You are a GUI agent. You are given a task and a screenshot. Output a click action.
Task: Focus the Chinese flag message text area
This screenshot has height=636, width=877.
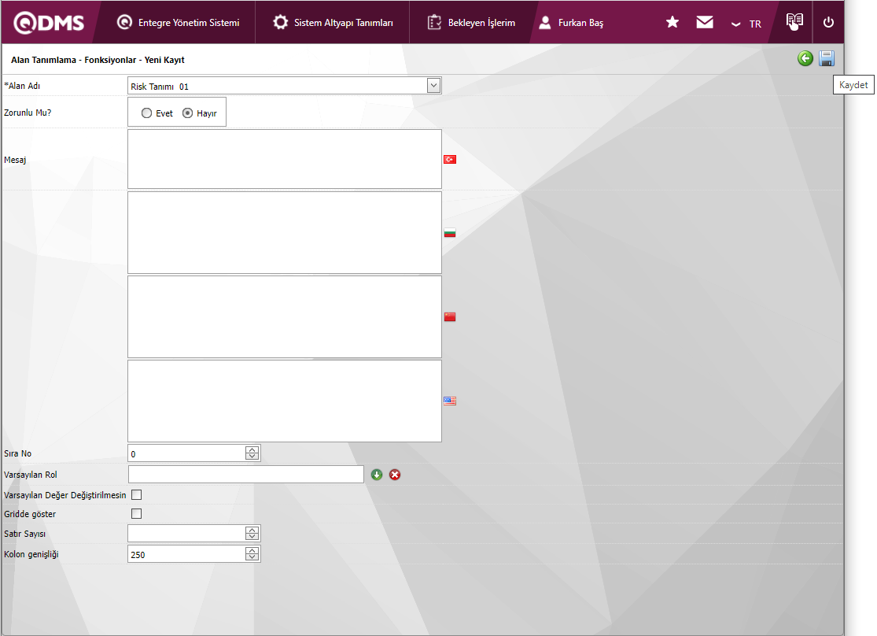[285, 316]
